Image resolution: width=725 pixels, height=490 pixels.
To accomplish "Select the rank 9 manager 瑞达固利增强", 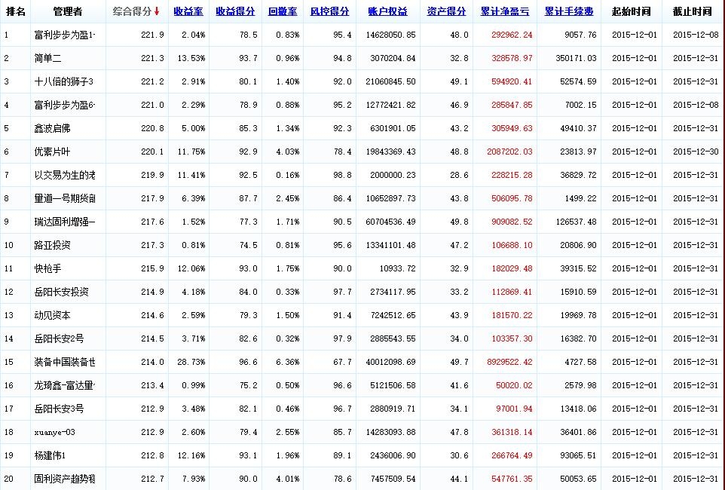I will coord(65,222).
